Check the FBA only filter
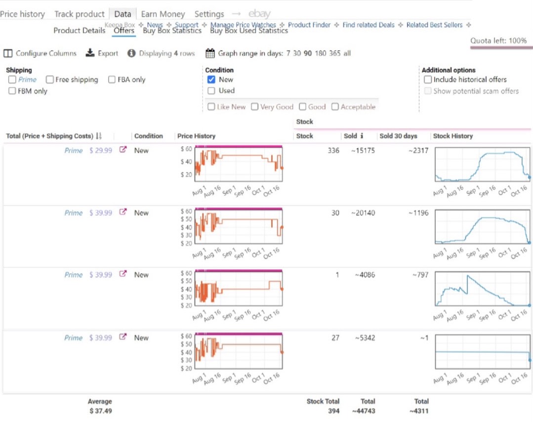533x422 pixels. [x=112, y=80]
